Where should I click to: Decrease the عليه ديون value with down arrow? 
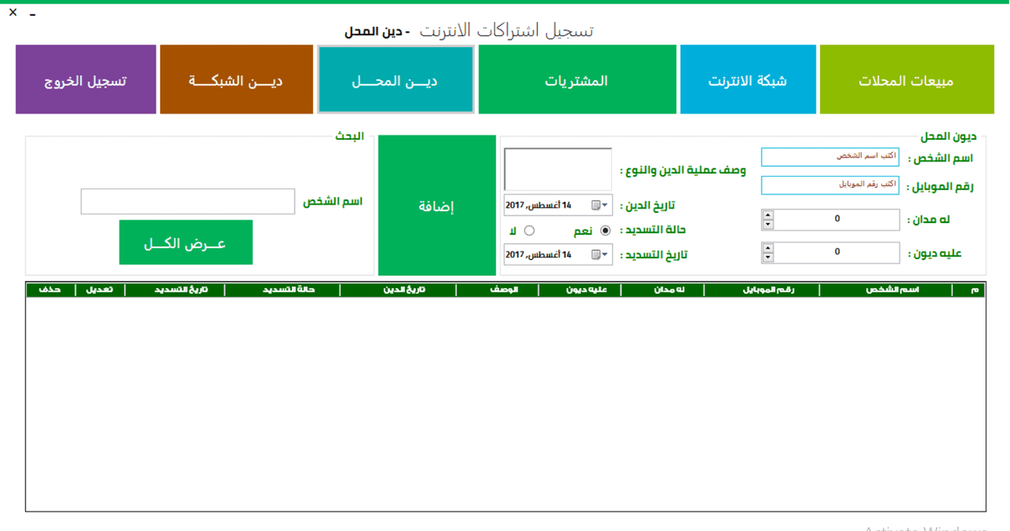(768, 258)
